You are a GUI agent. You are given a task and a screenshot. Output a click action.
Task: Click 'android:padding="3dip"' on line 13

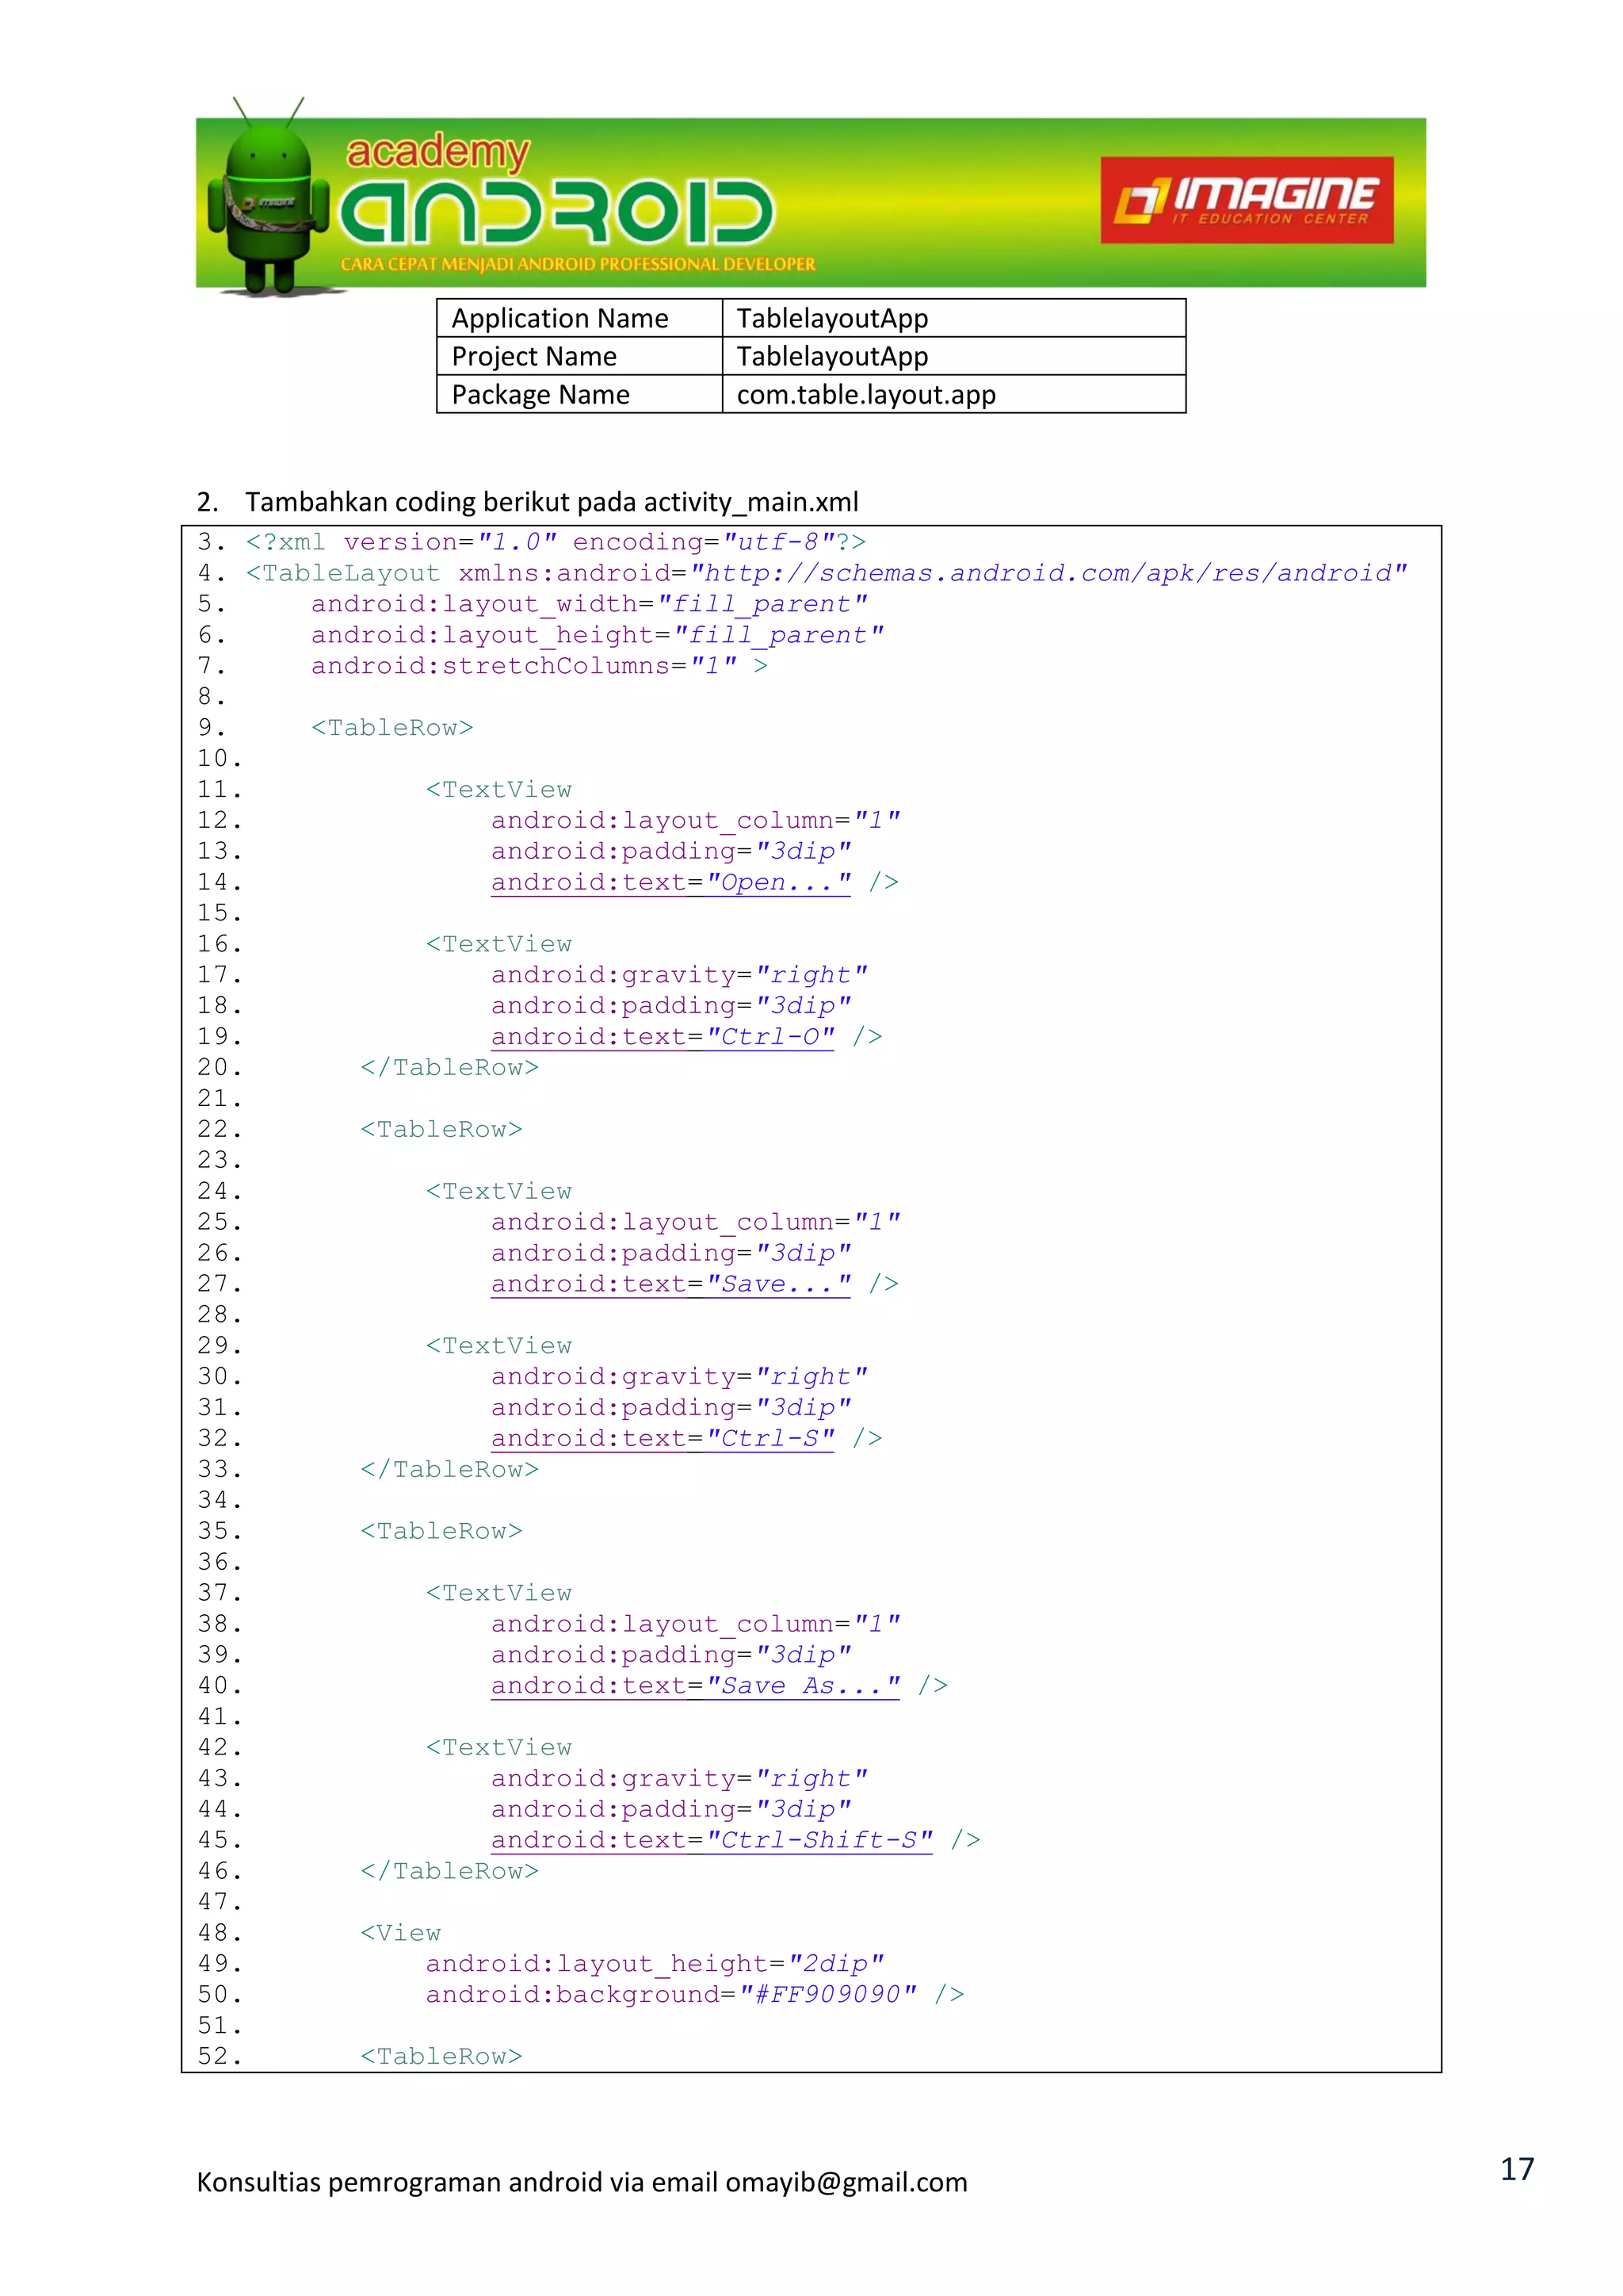click(x=670, y=851)
